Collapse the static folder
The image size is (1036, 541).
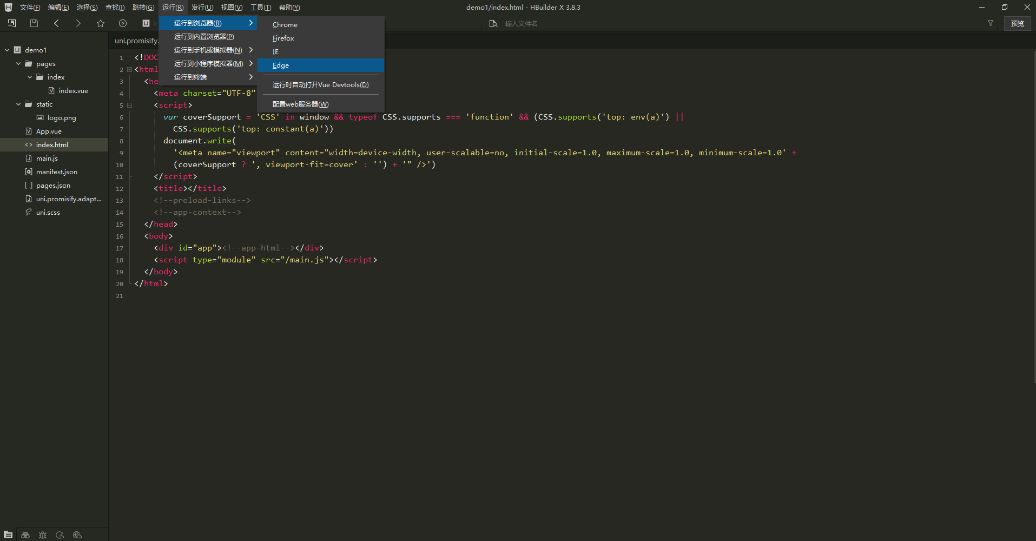(18, 104)
